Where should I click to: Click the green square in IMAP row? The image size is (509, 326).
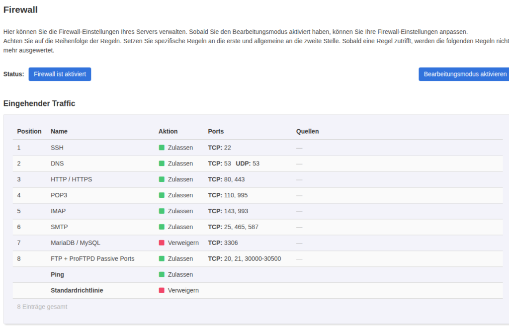[162, 211]
